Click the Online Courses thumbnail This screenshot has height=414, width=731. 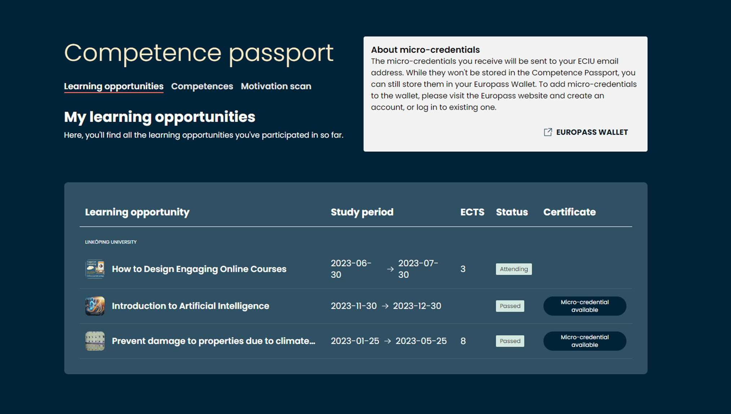click(95, 269)
